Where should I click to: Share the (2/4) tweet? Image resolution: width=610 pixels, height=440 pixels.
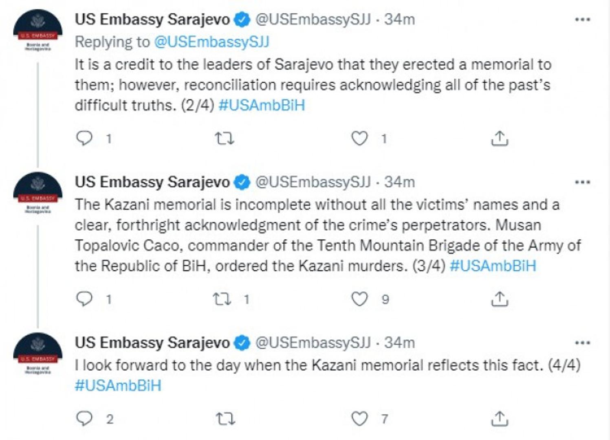[x=500, y=139]
